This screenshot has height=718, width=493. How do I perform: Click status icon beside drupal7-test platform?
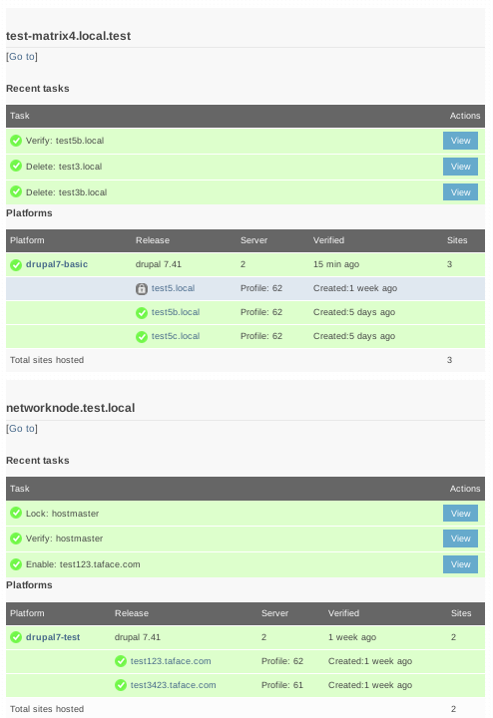16,637
